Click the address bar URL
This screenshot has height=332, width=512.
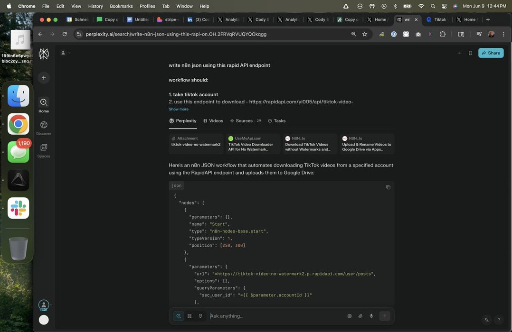pos(176,34)
